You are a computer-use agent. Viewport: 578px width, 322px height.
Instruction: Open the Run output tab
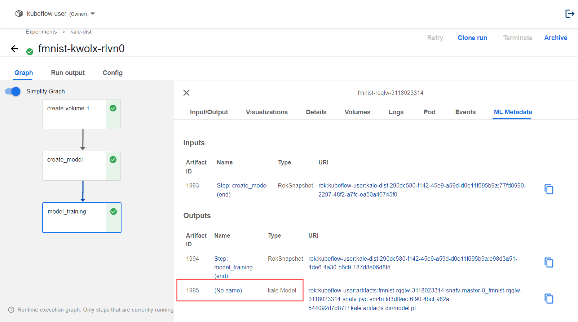(x=68, y=73)
